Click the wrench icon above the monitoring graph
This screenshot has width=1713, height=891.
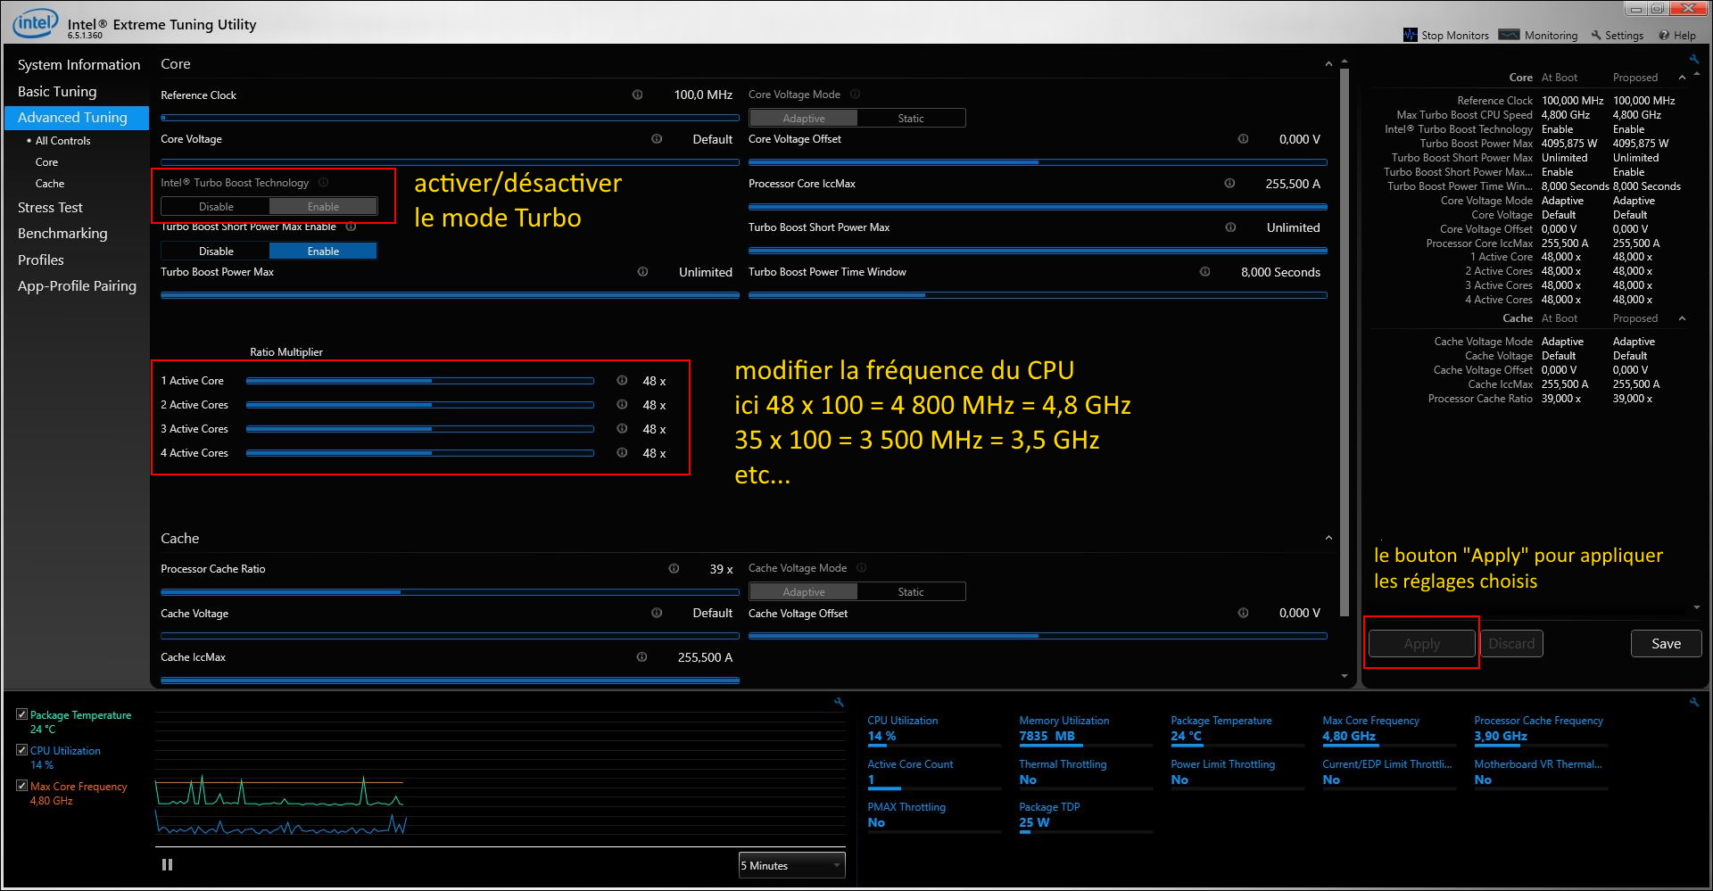(x=839, y=702)
